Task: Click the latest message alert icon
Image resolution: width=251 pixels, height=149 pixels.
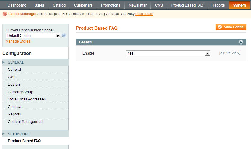Action: [5, 14]
